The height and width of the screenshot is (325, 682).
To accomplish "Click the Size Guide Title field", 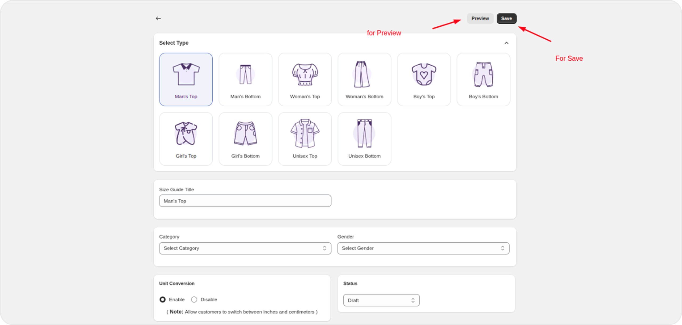I will tap(245, 201).
